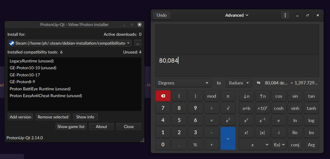Screen dimensions: 330x159
Task: Click the minus key
Action: click(x=212, y=132)
